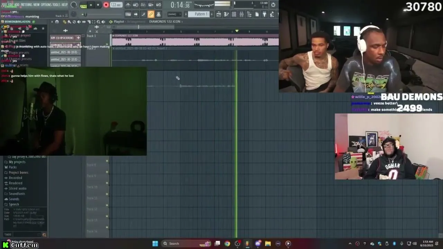Image resolution: width=443 pixels, height=249 pixels.
Task: Click the time display showing 0:14:38
Action: click(x=180, y=5)
